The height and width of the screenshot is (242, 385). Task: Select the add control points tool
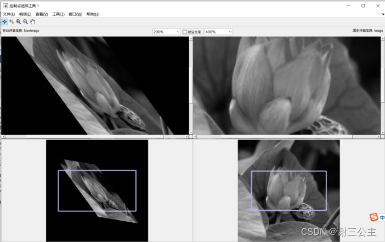tap(4, 21)
